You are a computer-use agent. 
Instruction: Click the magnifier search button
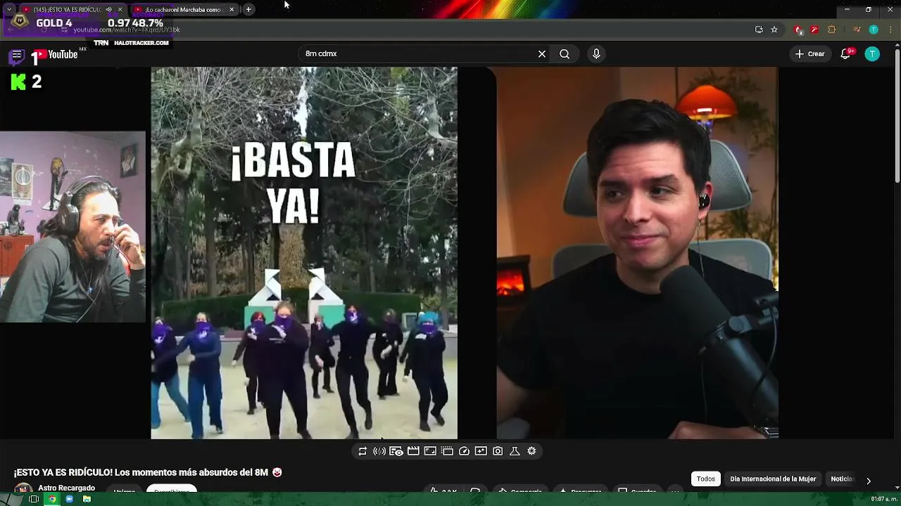point(565,53)
